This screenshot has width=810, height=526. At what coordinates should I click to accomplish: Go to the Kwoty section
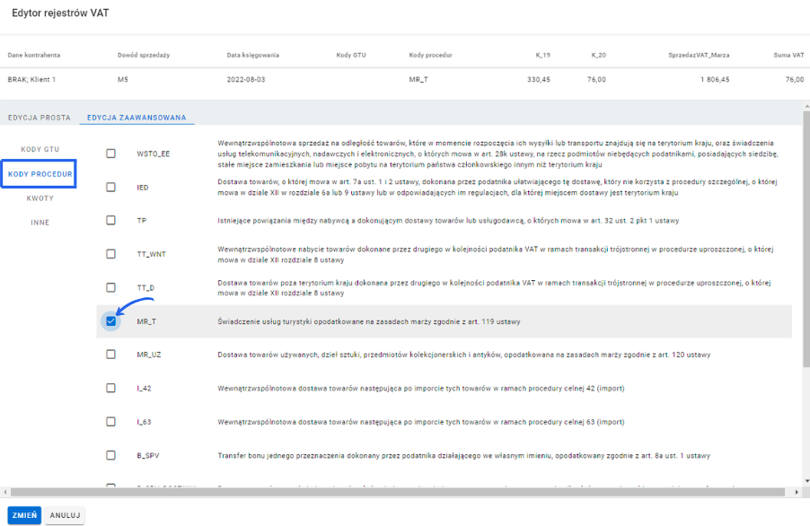pyautogui.click(x=40, y=197)
